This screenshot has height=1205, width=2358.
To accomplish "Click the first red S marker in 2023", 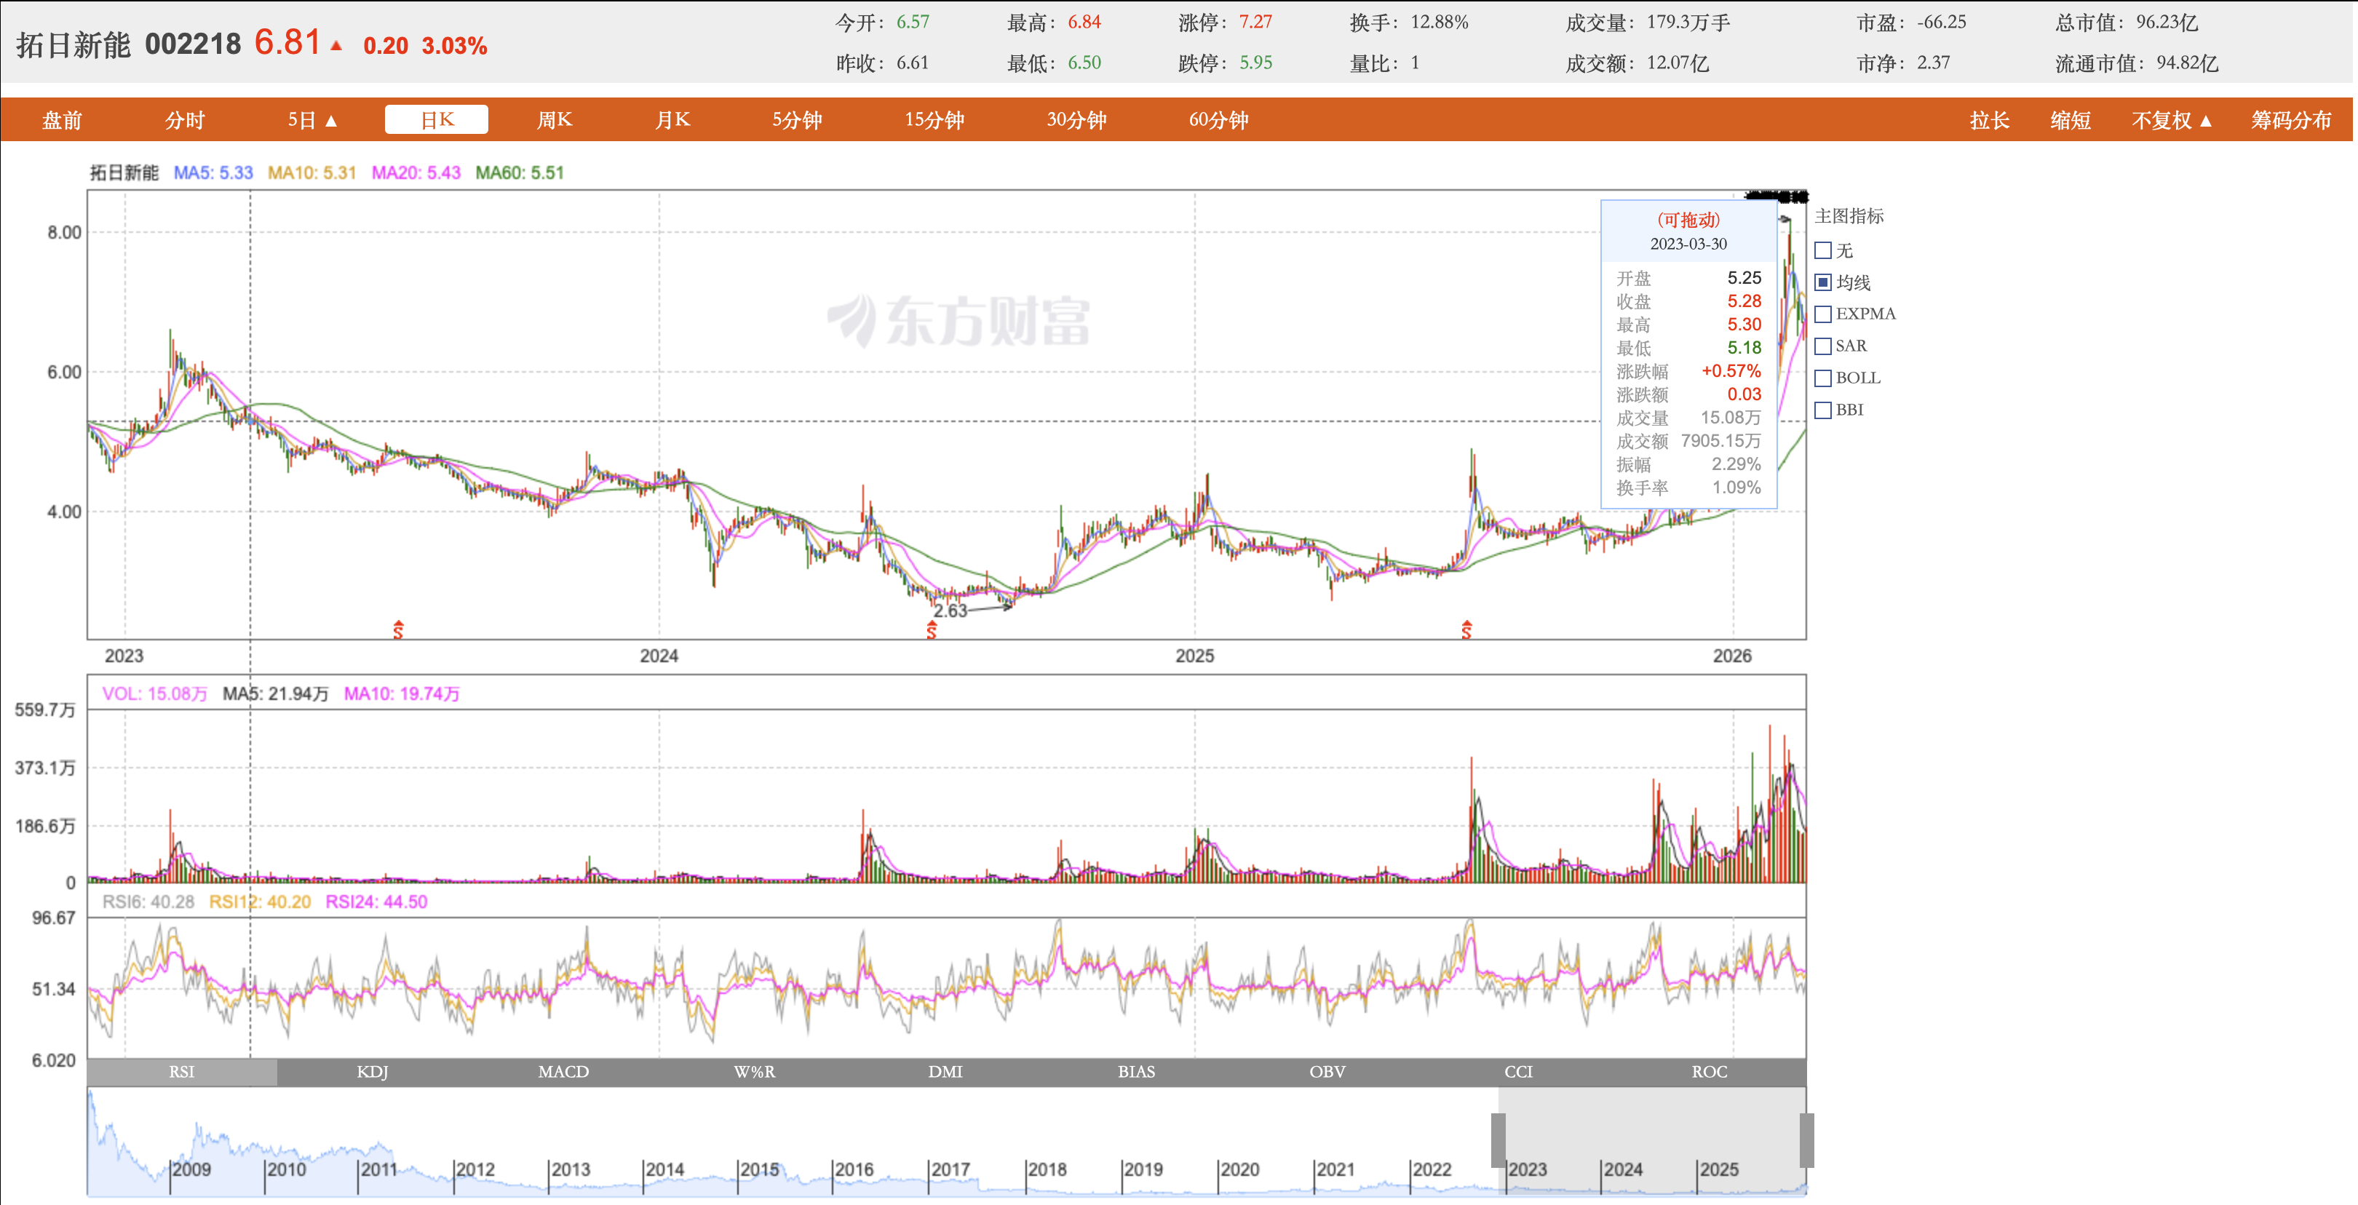I will point(398,629).
